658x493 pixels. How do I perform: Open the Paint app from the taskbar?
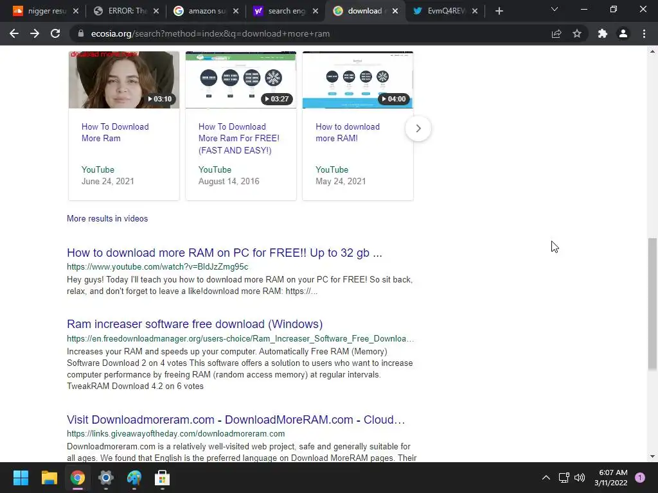point(134,478)
